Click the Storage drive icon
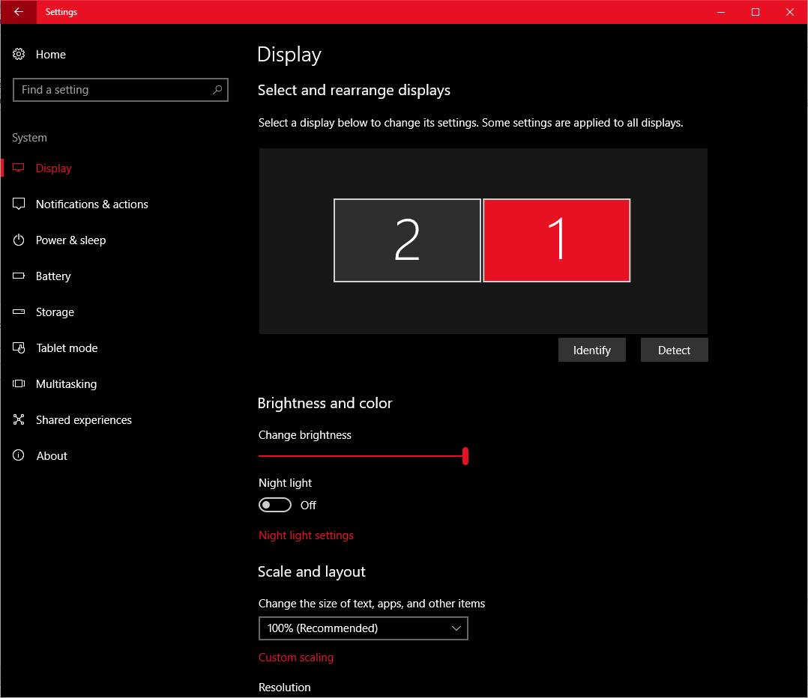Viewport: 808px width, 698px height. coord(19,312)
